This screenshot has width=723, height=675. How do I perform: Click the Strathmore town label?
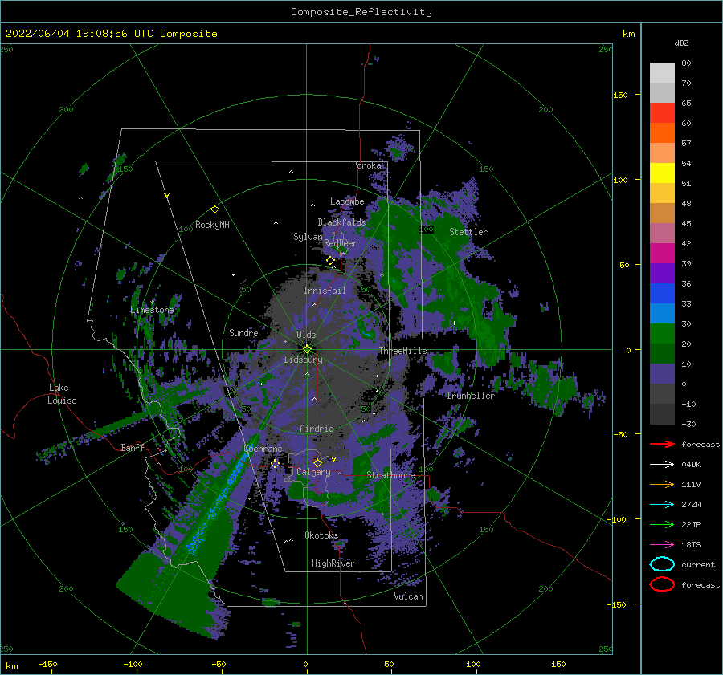click(390, 475)
